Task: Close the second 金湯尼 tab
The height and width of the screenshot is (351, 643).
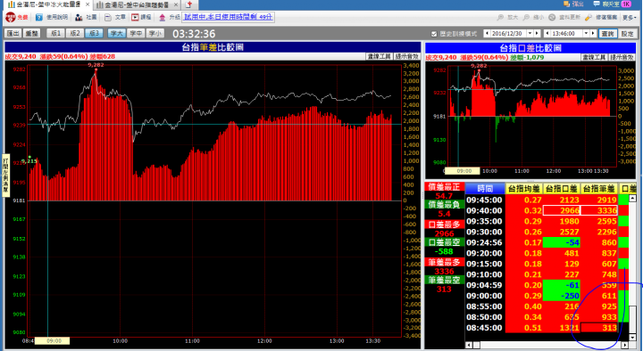Action: click(176, 5)
